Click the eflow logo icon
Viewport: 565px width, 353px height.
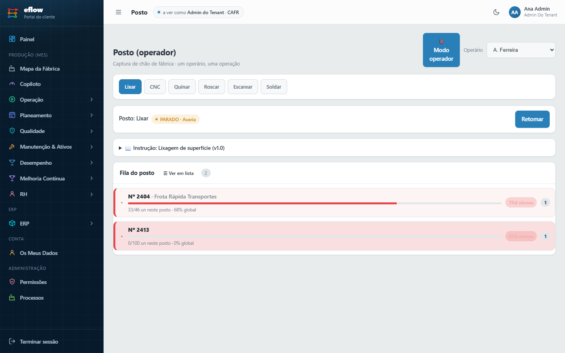click(x=13, y=13)
